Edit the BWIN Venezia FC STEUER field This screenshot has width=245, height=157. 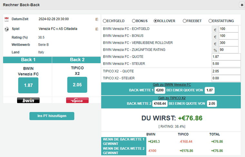pos(226,64)
